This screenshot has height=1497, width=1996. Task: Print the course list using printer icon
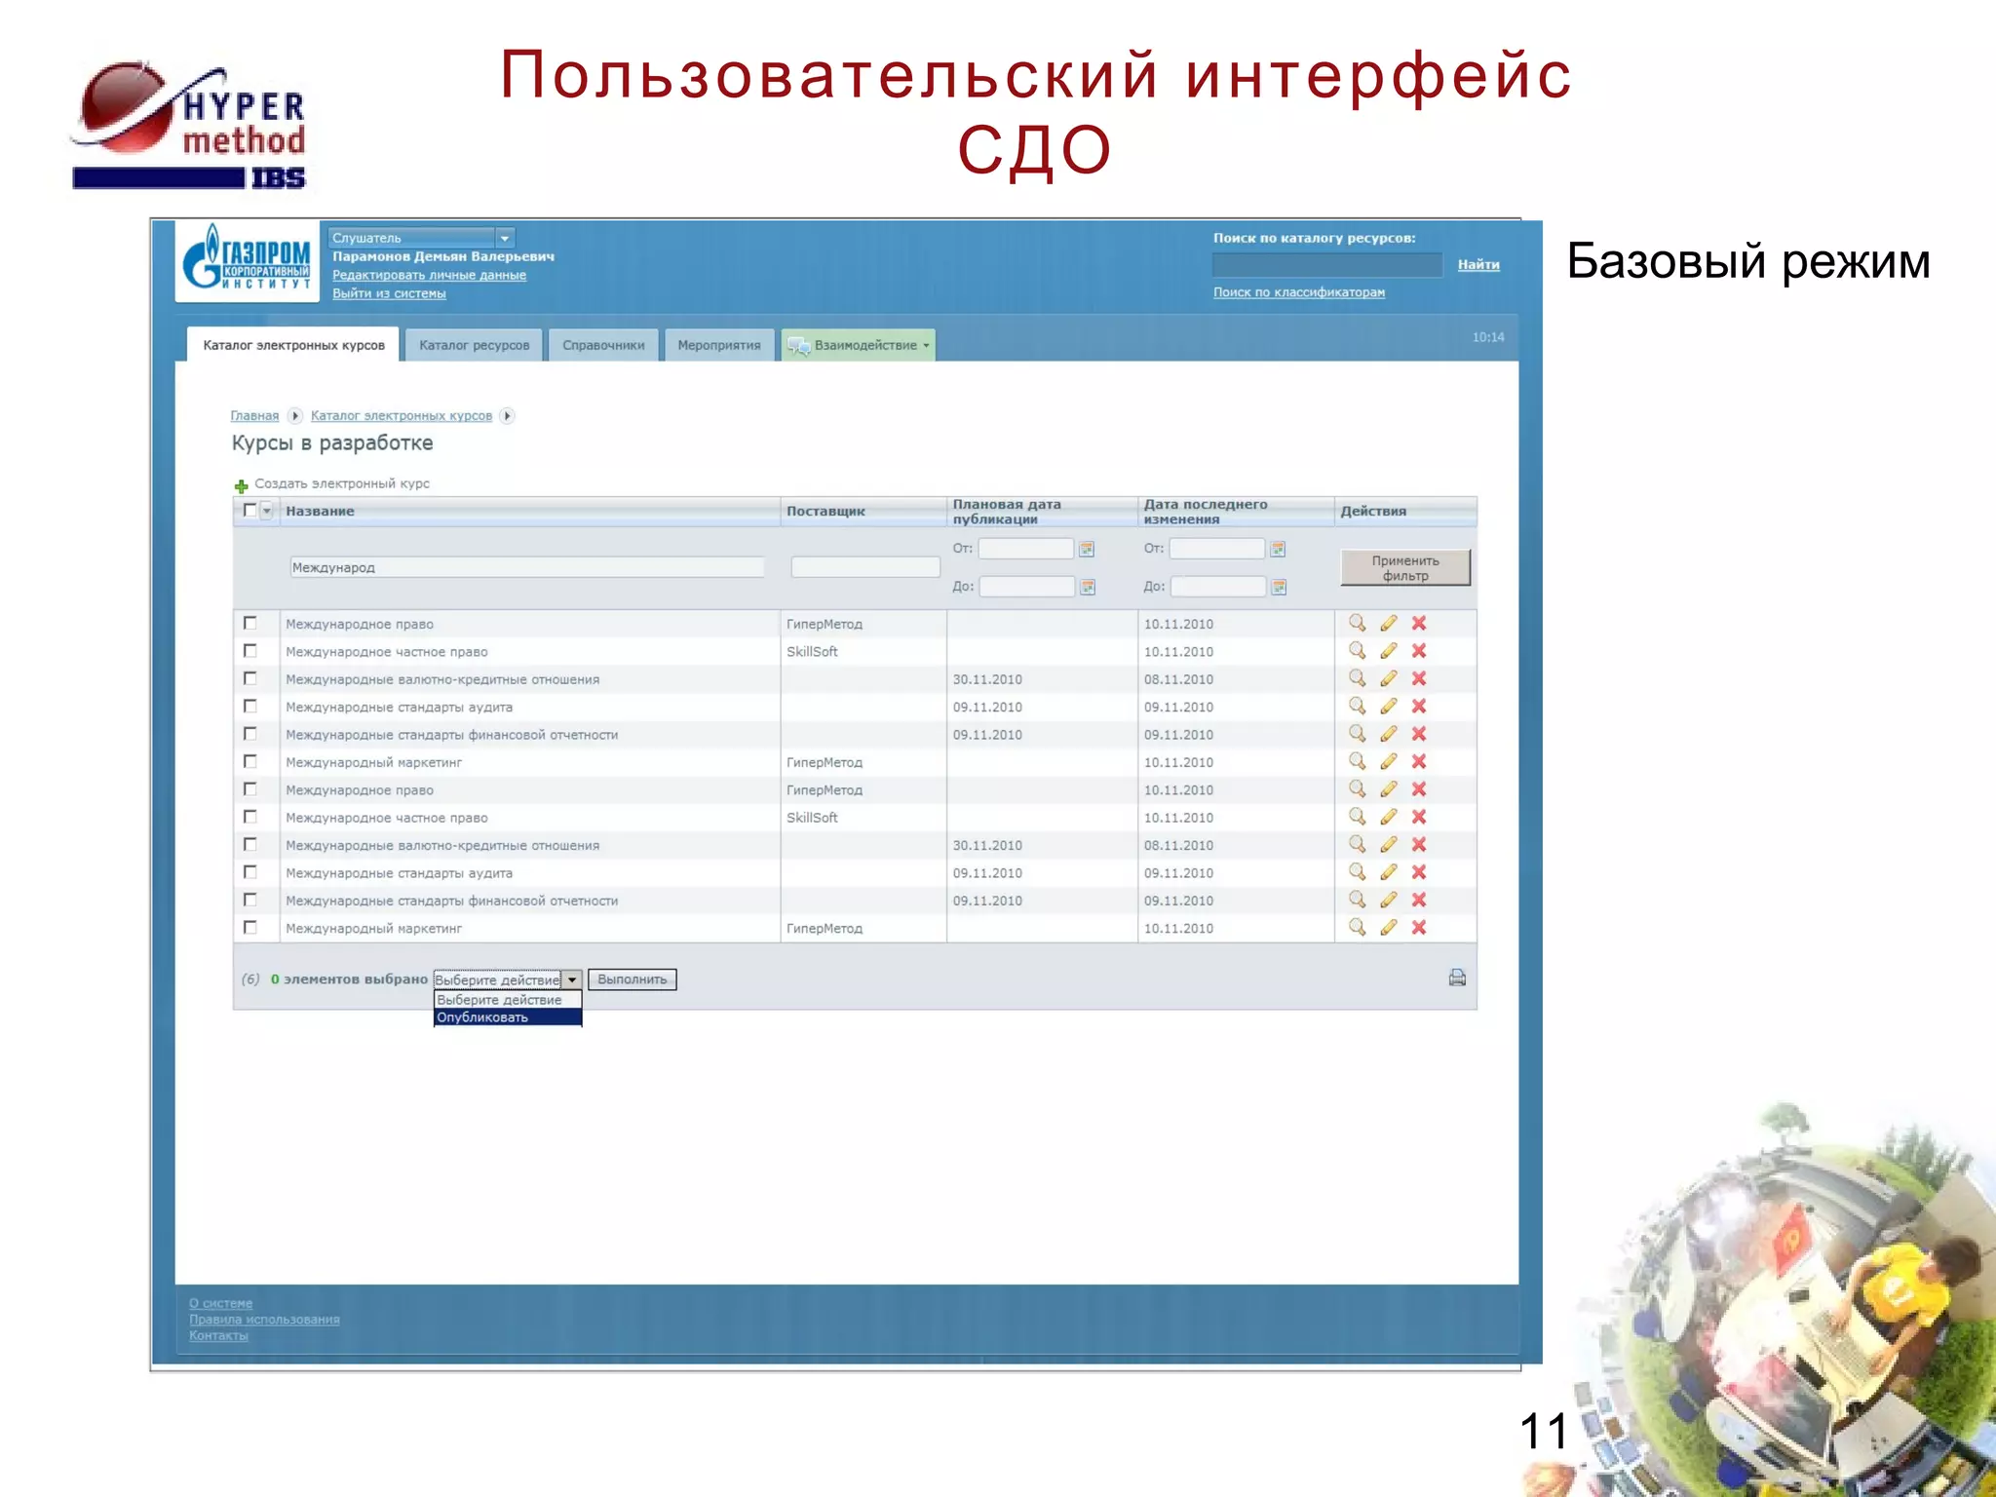pos(1457,978)
